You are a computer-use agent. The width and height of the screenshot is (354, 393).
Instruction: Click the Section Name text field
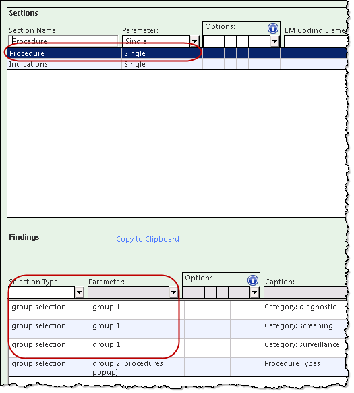63,41
